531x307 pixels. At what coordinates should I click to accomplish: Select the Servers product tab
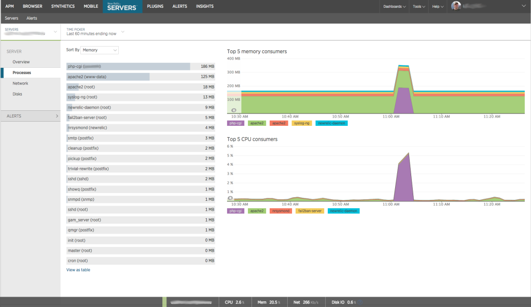pos(122,6)
